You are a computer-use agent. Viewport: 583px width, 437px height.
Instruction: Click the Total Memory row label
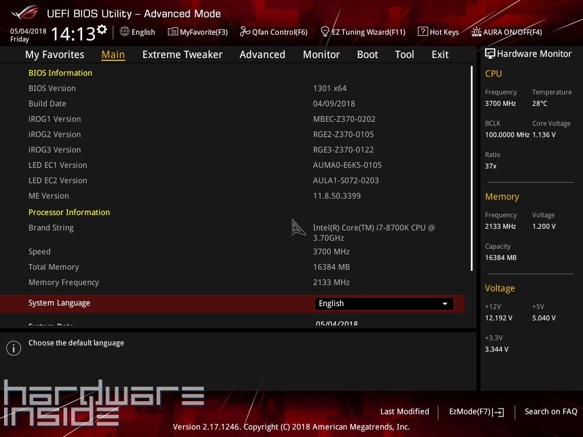tap(54, 267)
